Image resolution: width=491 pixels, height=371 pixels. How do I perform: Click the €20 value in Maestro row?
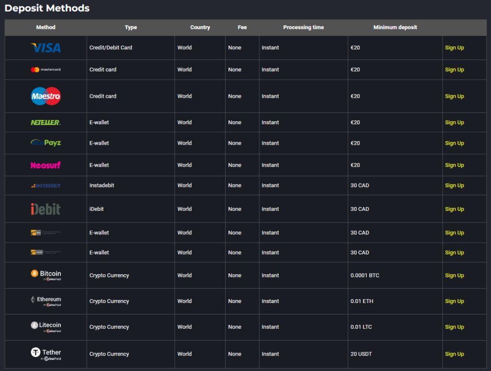(x=355, y=96)
